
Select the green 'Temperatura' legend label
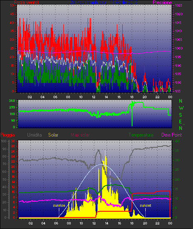(141, 135)
